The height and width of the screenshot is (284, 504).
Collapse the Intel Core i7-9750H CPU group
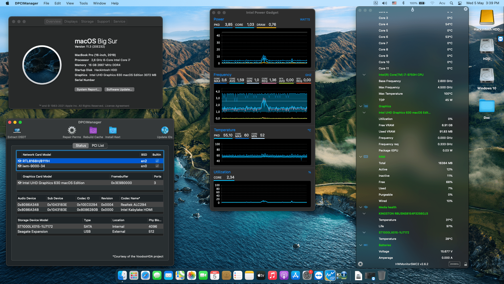click(x=364, y=75)
